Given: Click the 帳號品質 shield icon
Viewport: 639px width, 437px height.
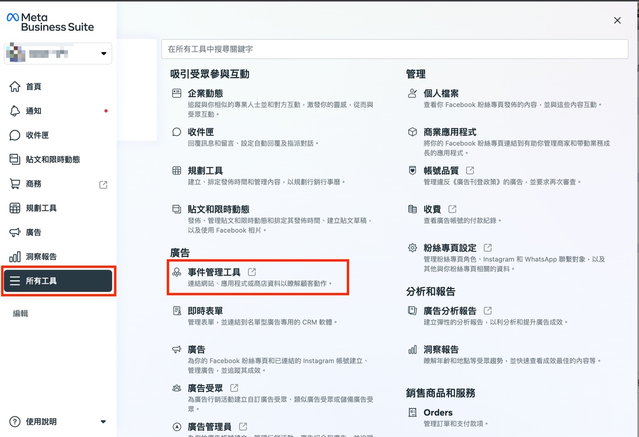Looking at the screenshot, I should pos(412,170).
